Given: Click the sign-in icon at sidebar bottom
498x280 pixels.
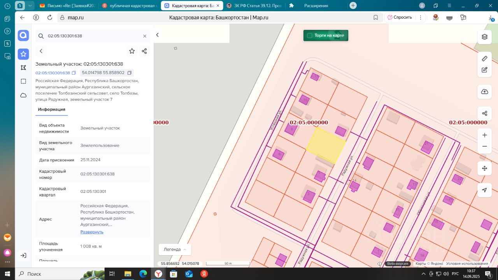Looking at the screenshot, I should pos(23,255).
